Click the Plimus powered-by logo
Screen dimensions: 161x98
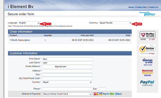click(x=147, y=14)
